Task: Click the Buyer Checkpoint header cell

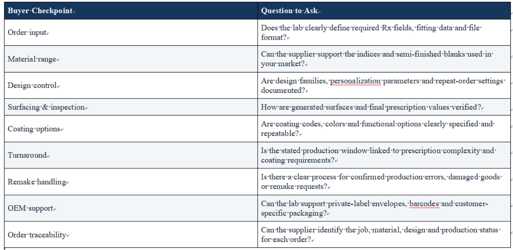Action: tap(131, 10)
